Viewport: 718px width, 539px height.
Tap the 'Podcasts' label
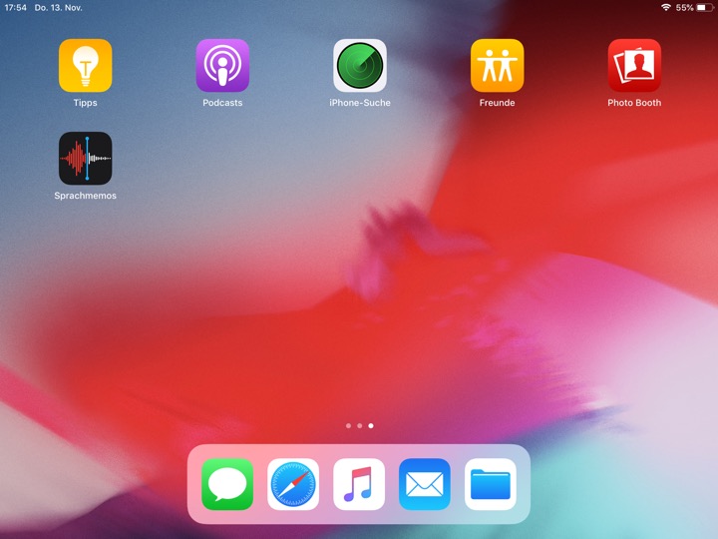click(222, 103)
